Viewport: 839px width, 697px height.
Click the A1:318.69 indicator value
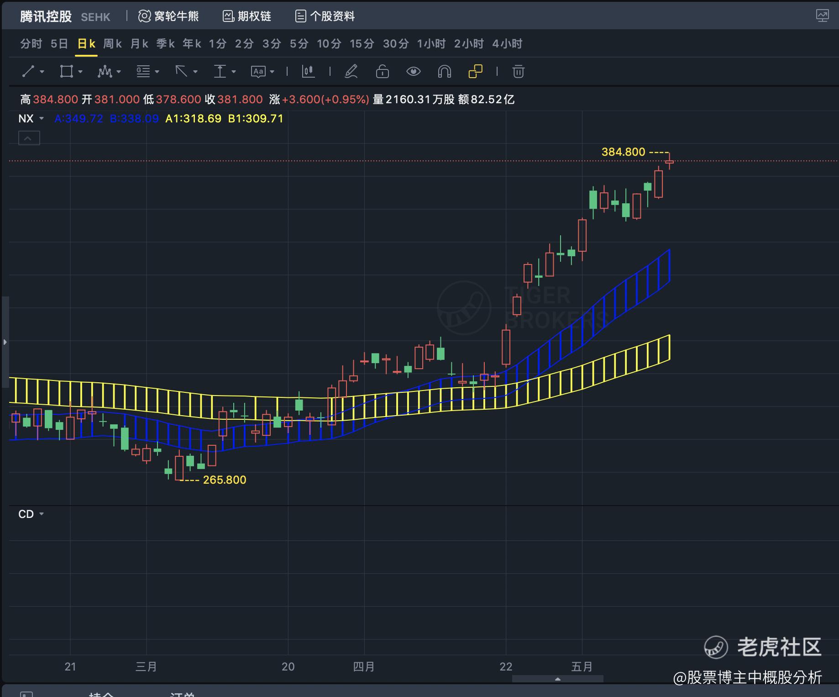tap(194, 119)
